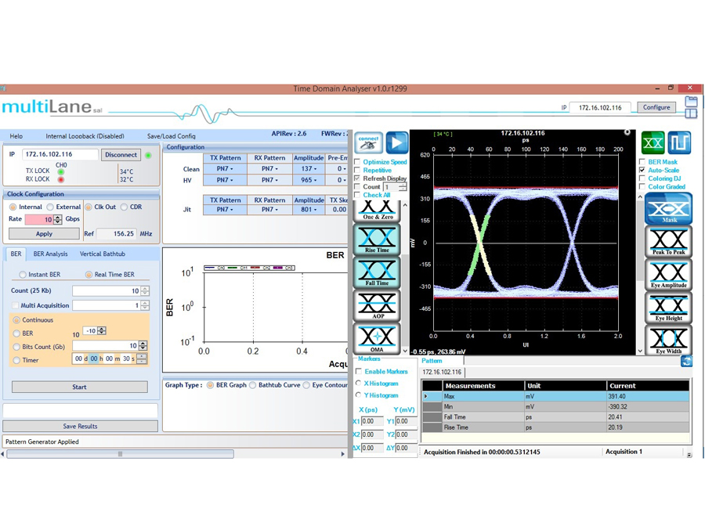Click the X1 marker input field
Screen dimensions: 705x526
(x=372, y=421)
